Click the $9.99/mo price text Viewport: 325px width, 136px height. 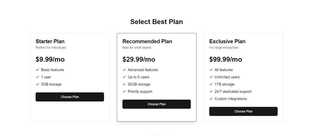click(x=50, y=60)
